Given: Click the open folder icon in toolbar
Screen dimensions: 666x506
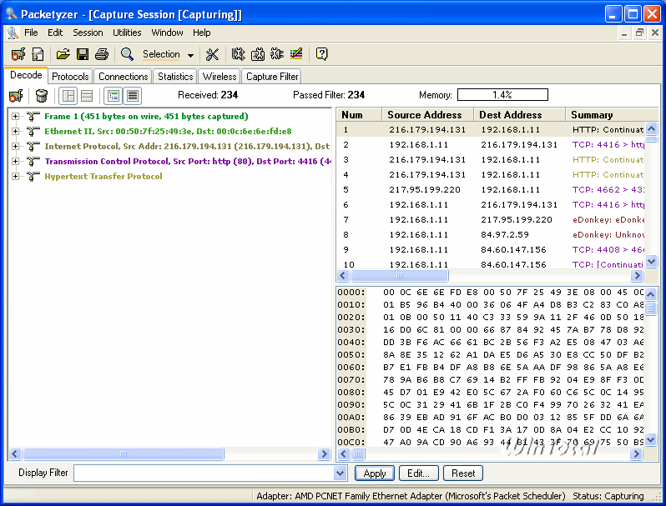Looking at the screenshot, I should pyautogui.click(x=63, y=55).
